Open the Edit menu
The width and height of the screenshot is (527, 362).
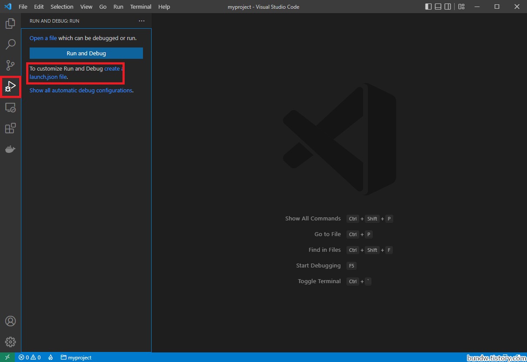(x=39, y=7)
